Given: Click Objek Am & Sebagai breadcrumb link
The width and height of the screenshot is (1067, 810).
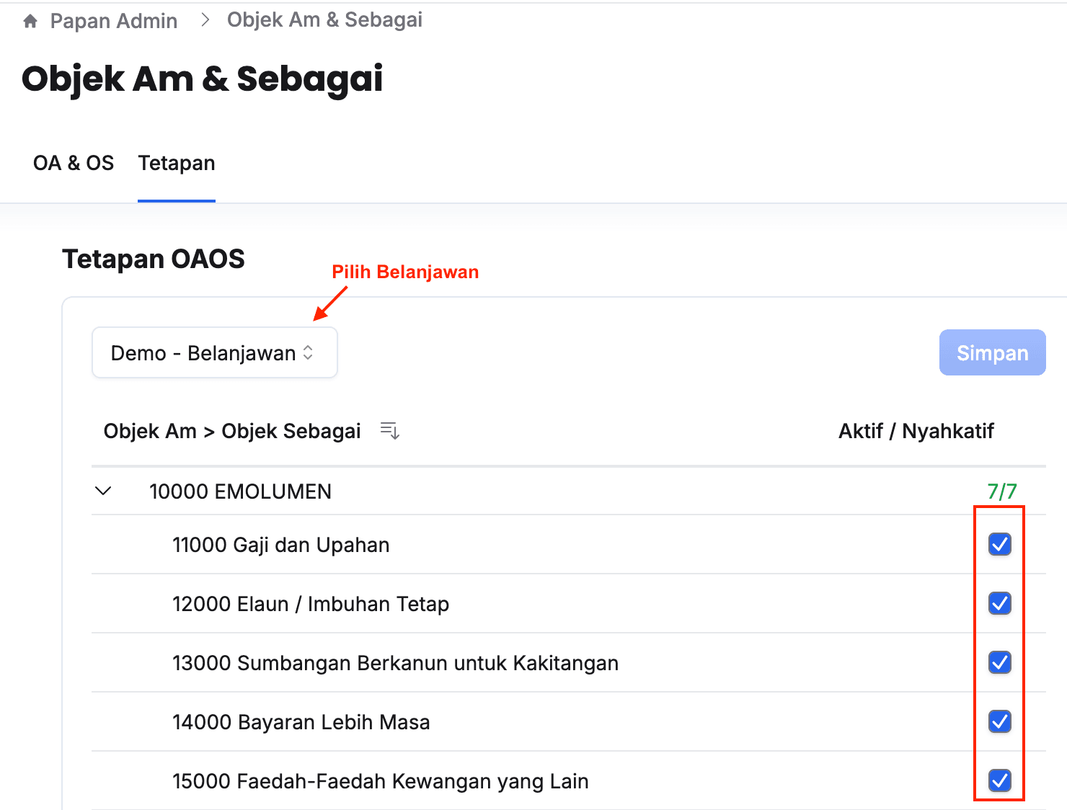Looking at the screenshot, I should (324, 20).
